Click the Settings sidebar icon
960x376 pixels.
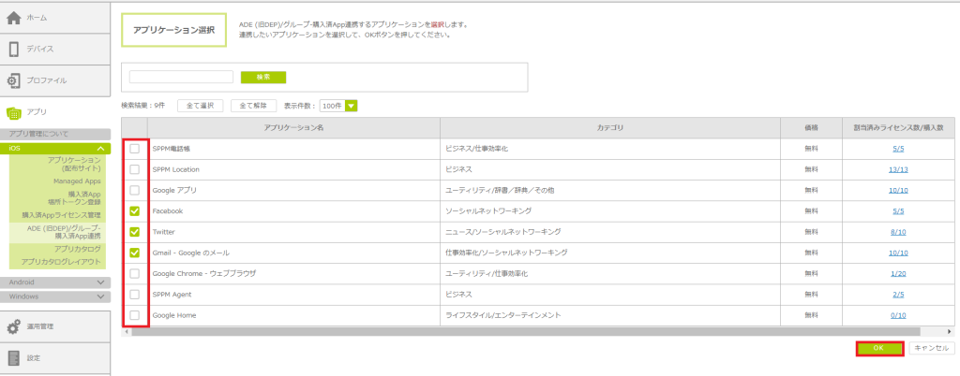(x=13, y=357)
